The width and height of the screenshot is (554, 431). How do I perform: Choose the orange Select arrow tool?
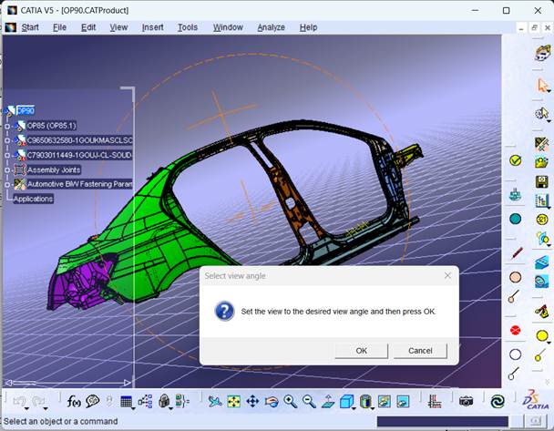click(x=542, y=85)
